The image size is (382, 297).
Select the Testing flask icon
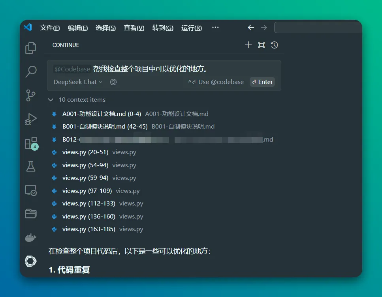[31, 166]
